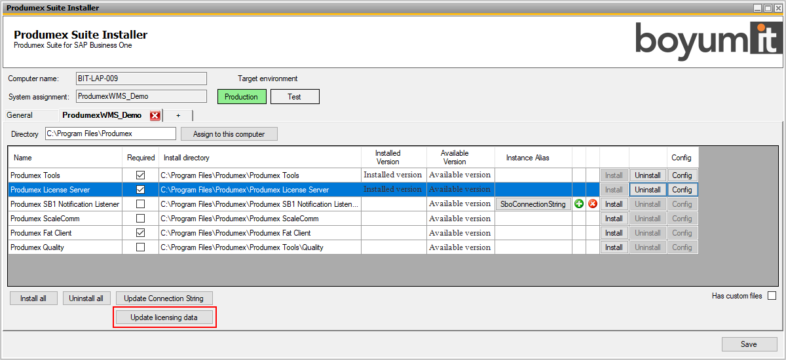Select Production target environment
This screenshot has width=786, height=360.
click(242, 97)
